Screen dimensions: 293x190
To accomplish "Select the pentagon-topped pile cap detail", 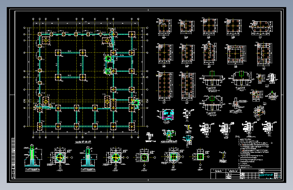I will 209,53.
